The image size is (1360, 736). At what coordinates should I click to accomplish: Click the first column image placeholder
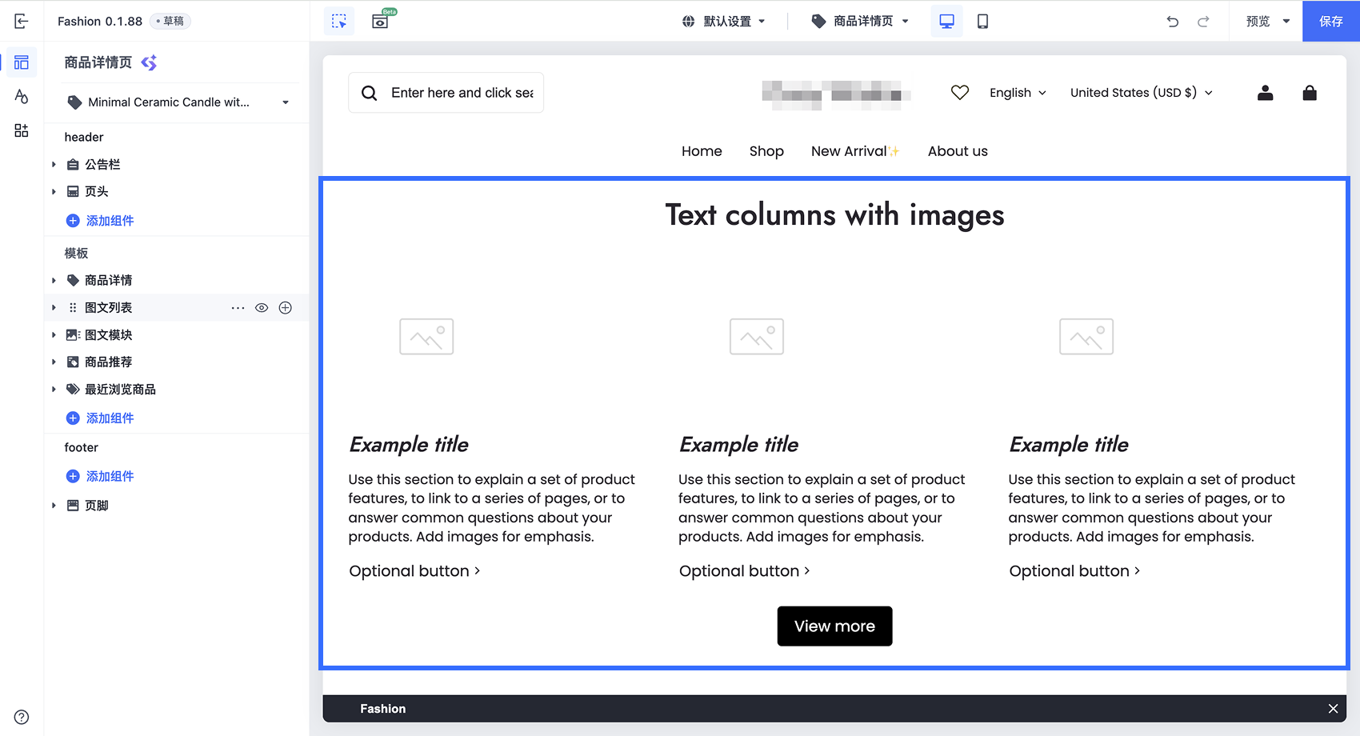tap(426, 337)
